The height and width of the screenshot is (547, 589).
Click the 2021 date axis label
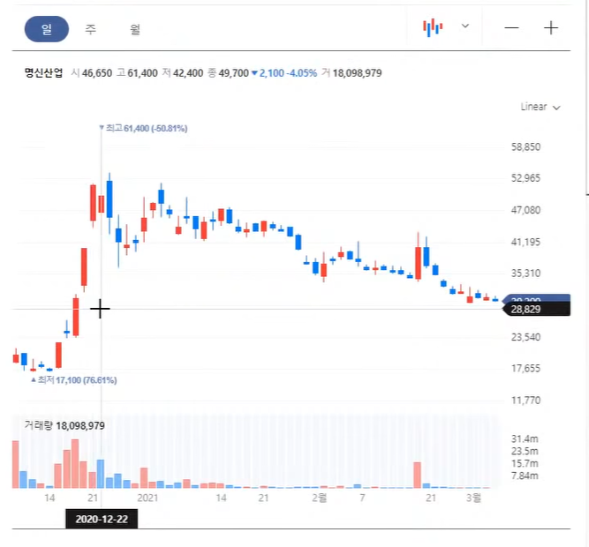click(147, 498)
